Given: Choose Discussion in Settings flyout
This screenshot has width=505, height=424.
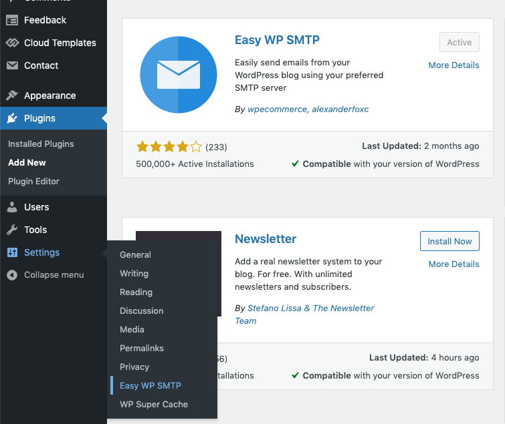Looking at the screenshot, I should coord(141,311).
